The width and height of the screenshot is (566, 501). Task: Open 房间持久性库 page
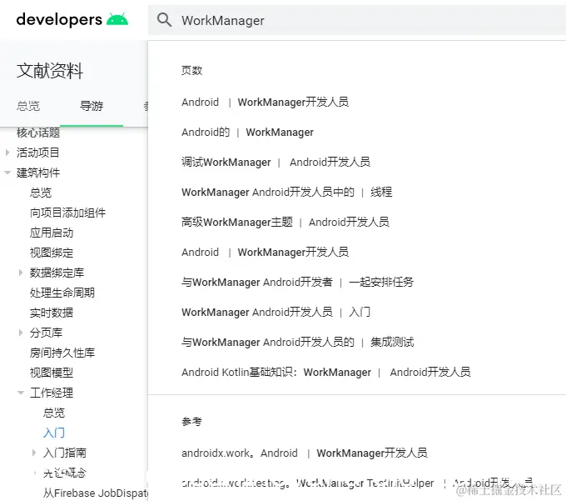click(62, 353)
